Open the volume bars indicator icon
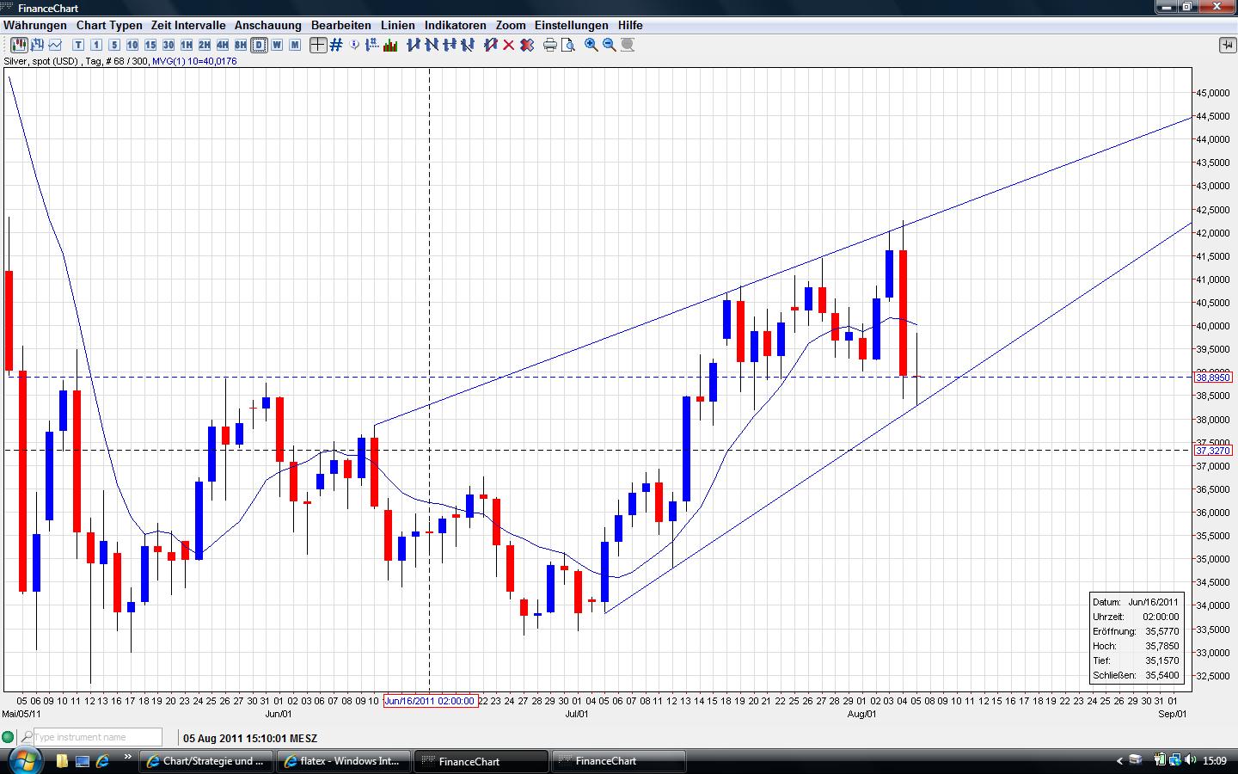 pos(390,45)
